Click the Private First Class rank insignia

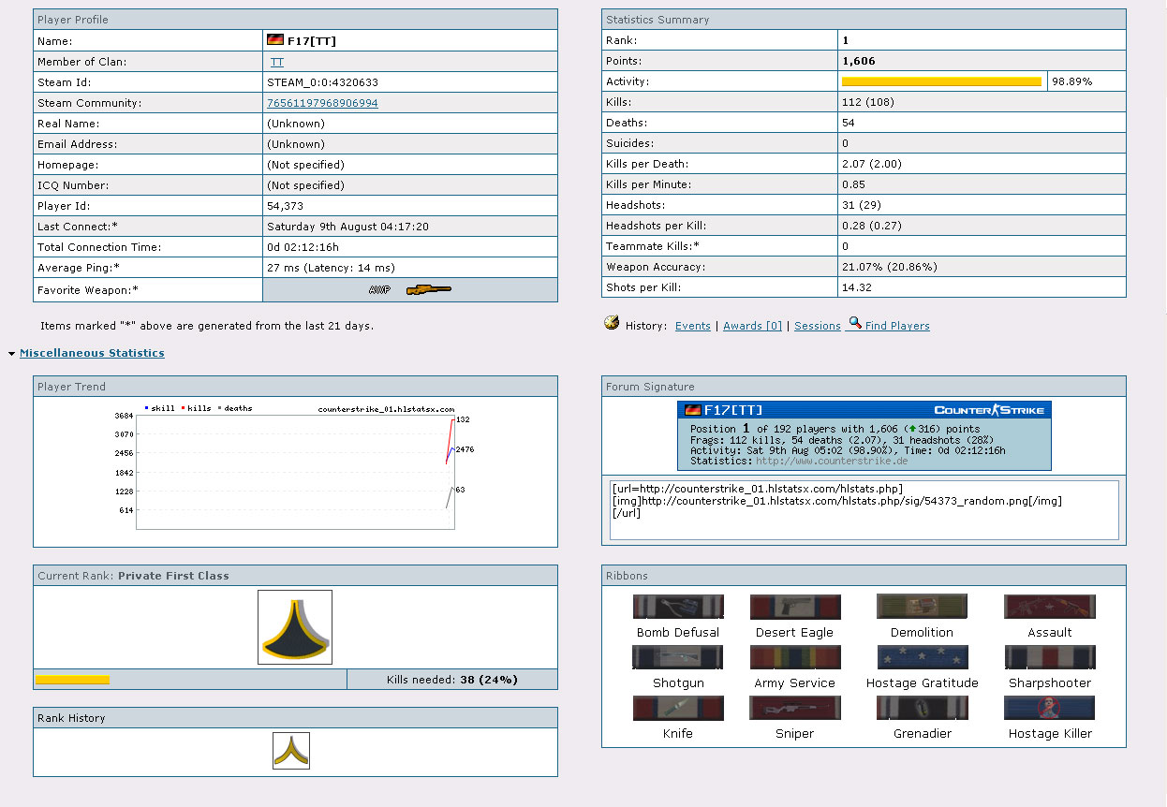[294, 627]
